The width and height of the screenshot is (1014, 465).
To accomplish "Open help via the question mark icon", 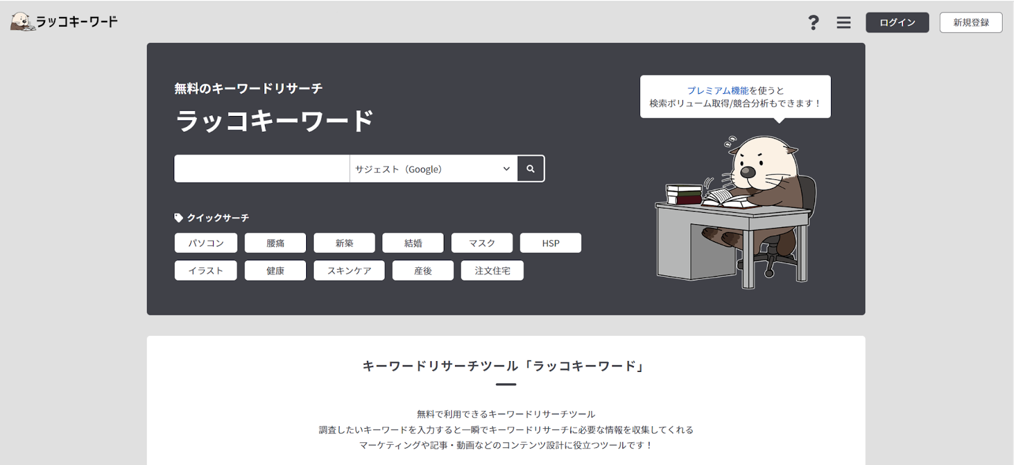I will point(813,23).
